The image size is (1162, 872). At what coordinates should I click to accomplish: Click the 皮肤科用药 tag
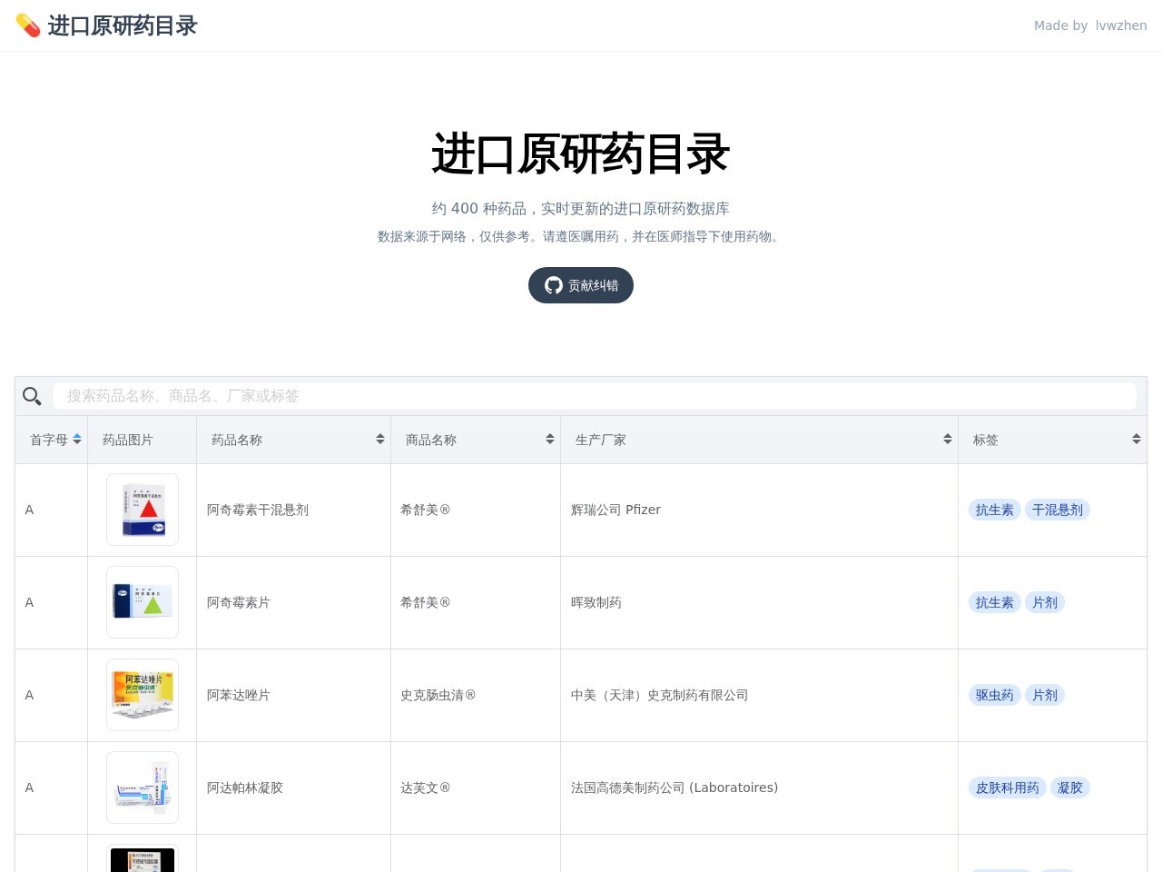[x=1008, y=788]
